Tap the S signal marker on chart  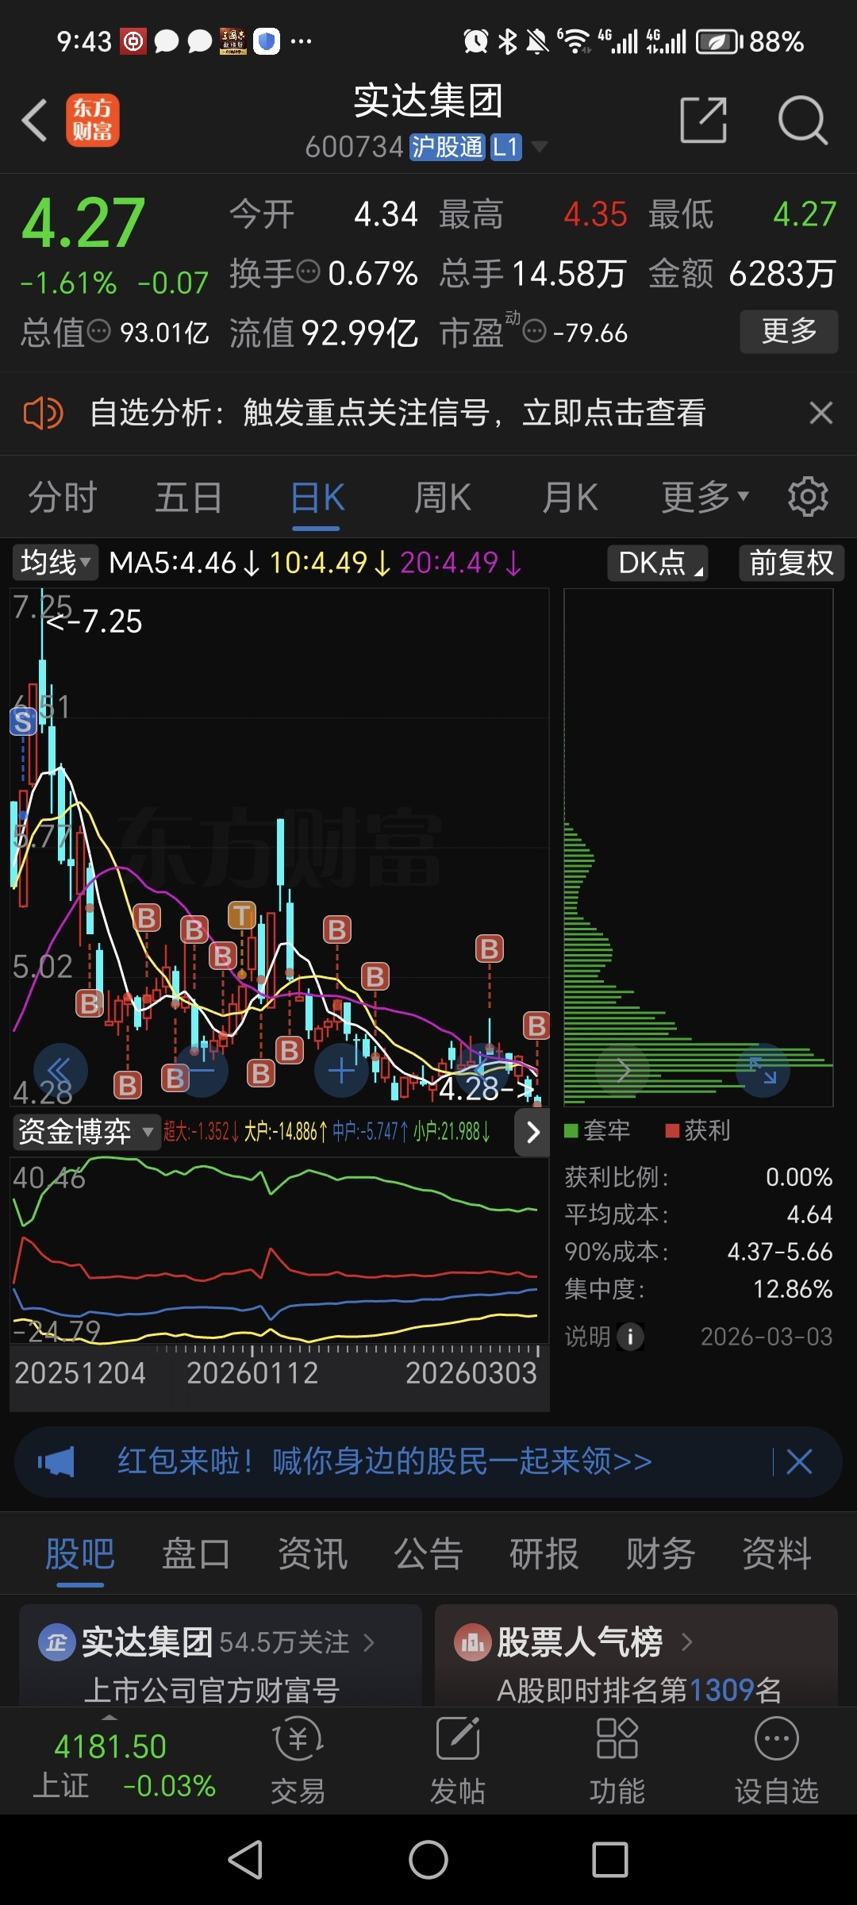click(x=22, y=722)
